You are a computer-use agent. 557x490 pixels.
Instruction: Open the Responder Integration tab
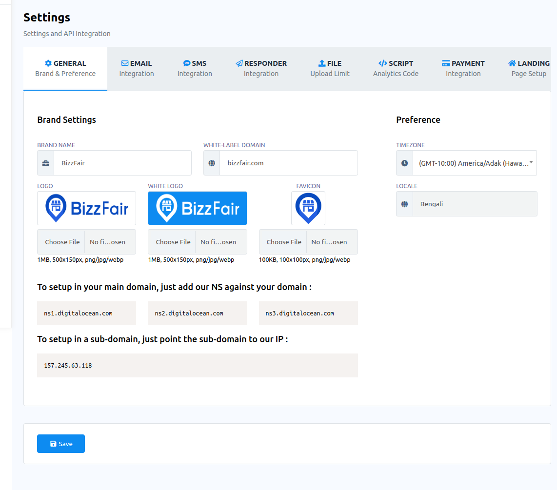point(261,69)
